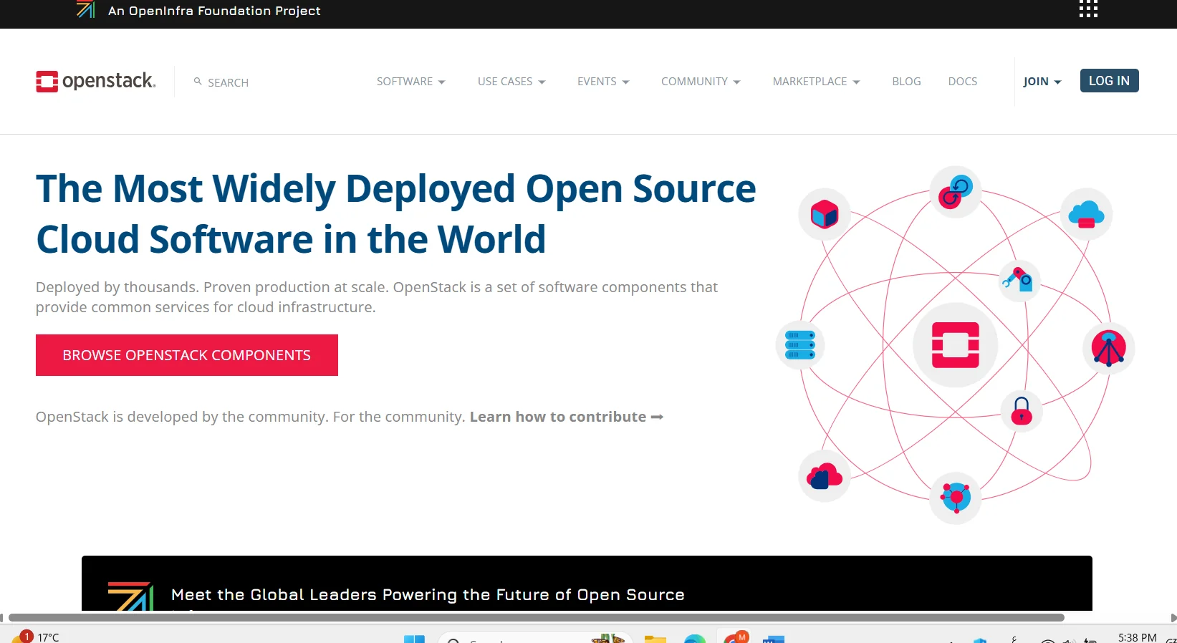This screenshot has height=643, width=1177.
Task: Click the blue server rack icon
Action: (x=800, y=345)
